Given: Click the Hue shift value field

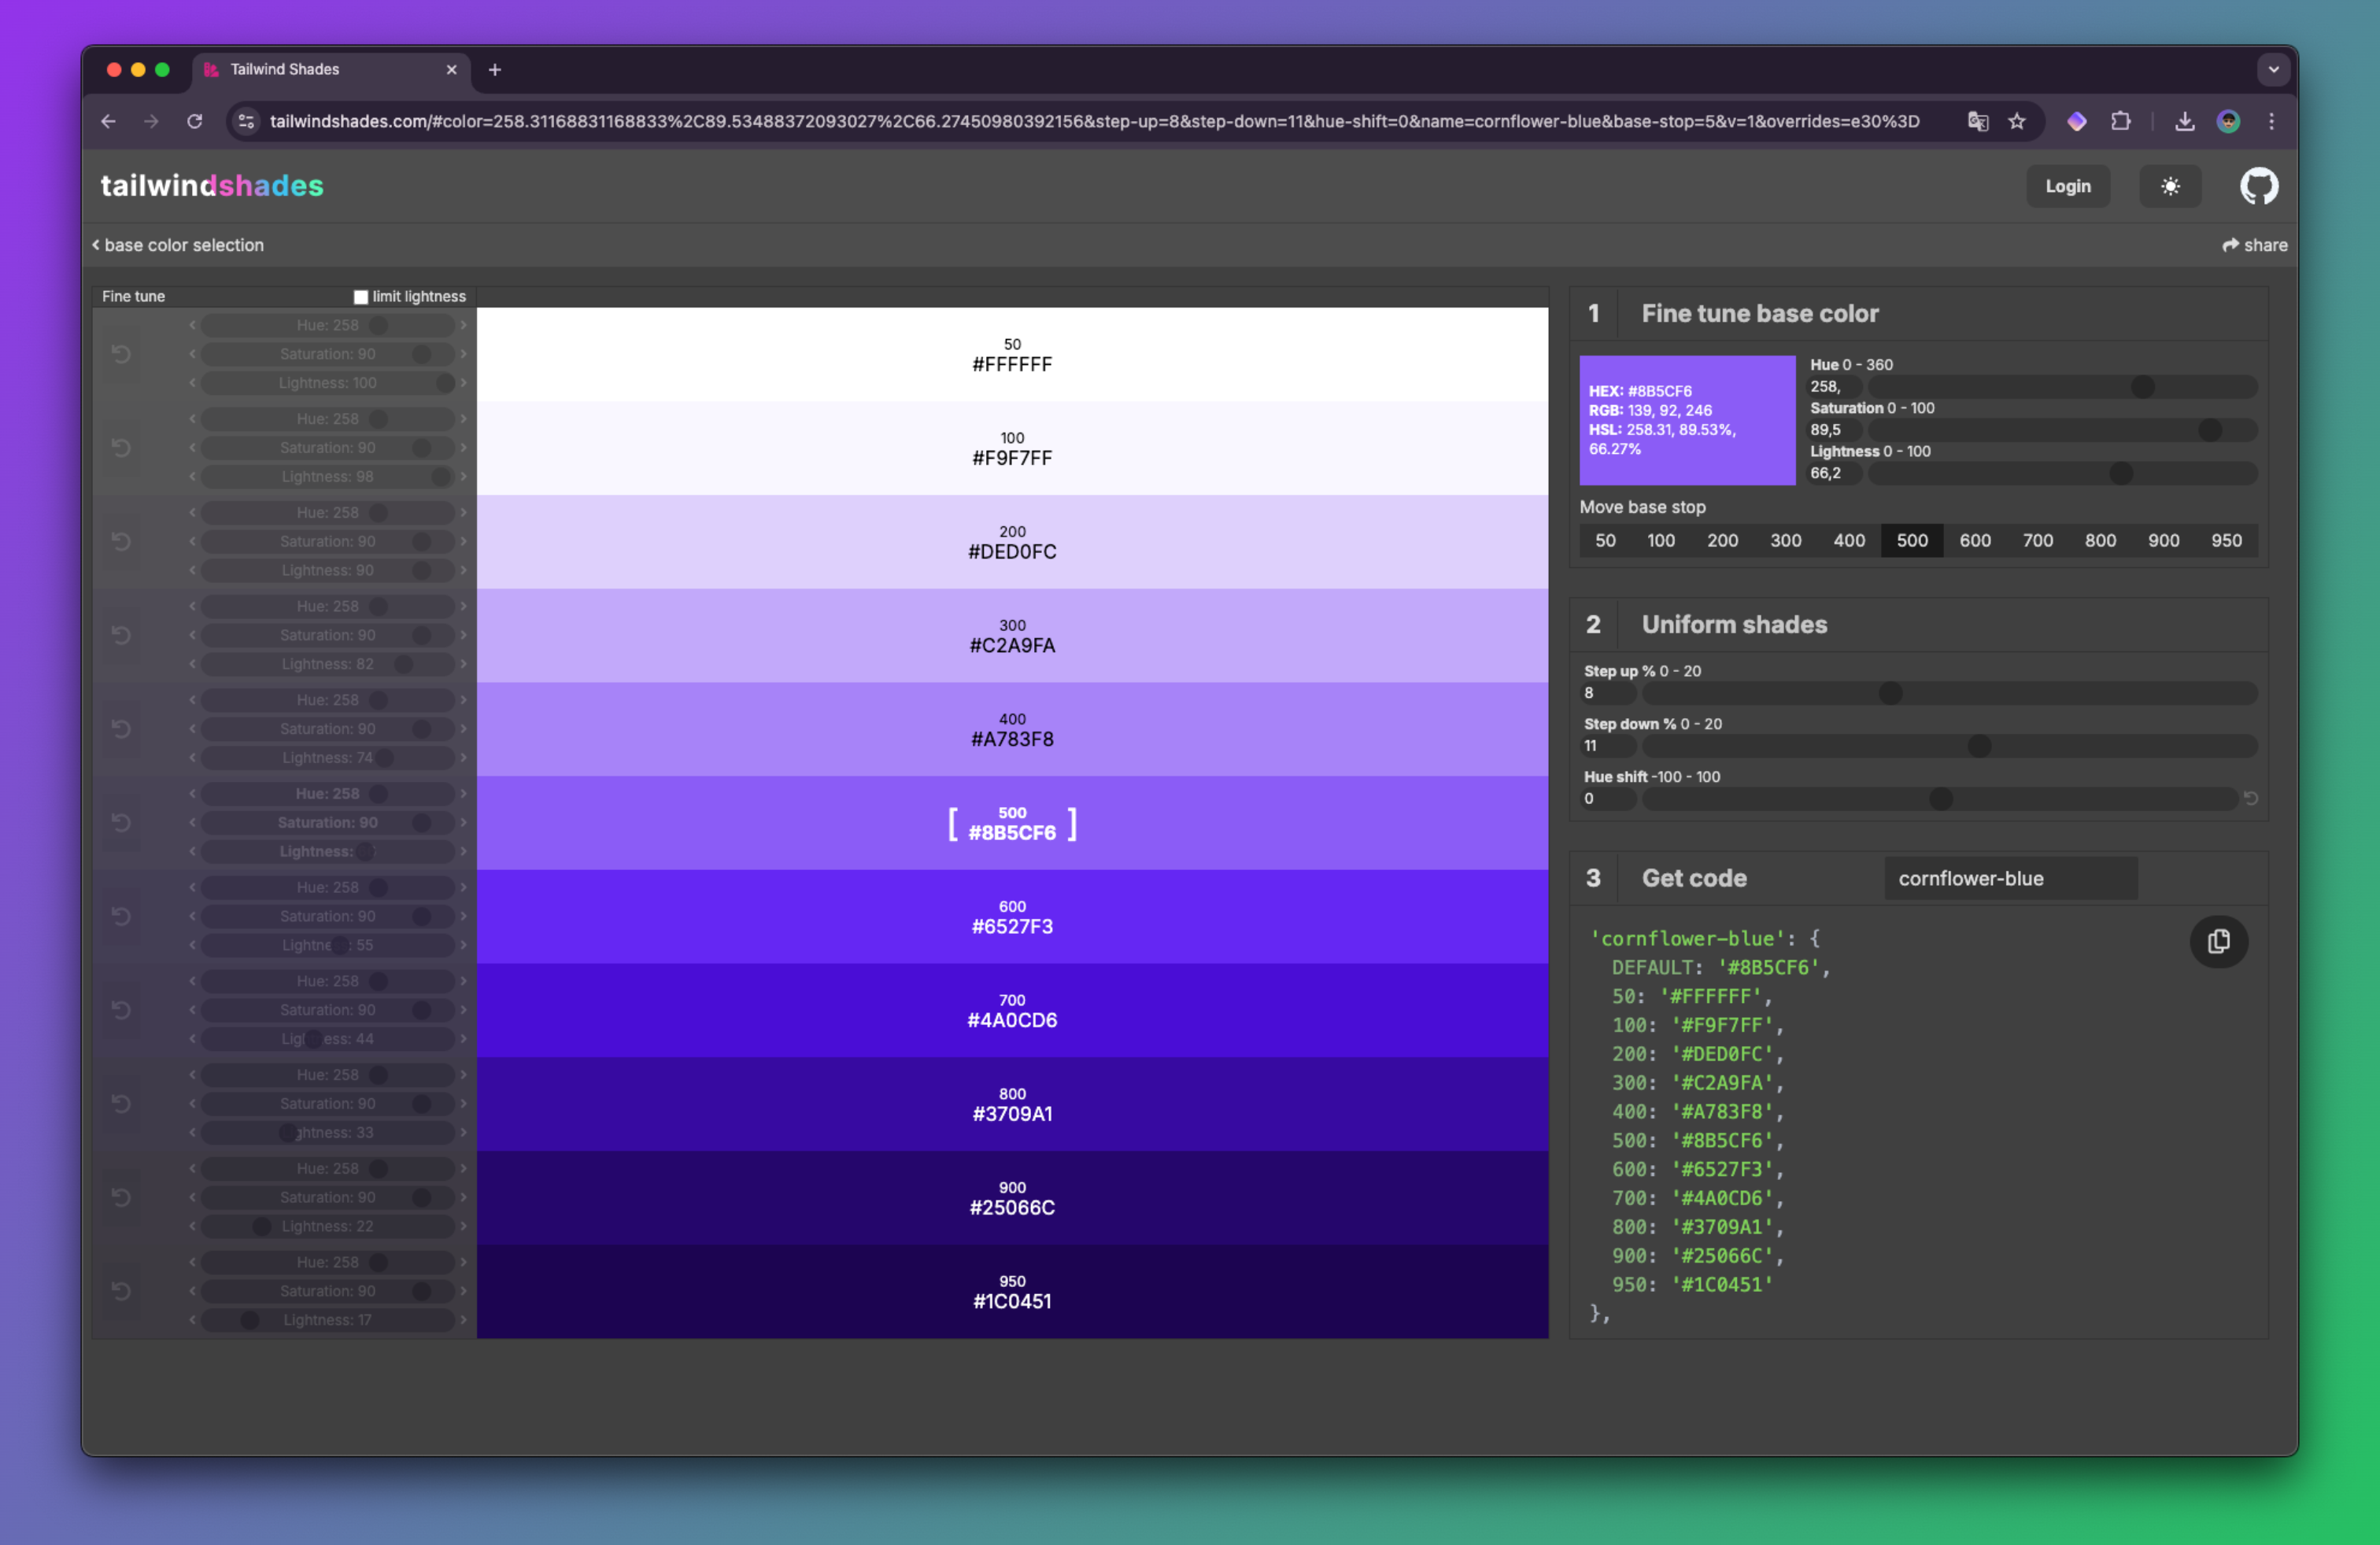Looking at the screenshot, I should click(x=1608, y=798).
